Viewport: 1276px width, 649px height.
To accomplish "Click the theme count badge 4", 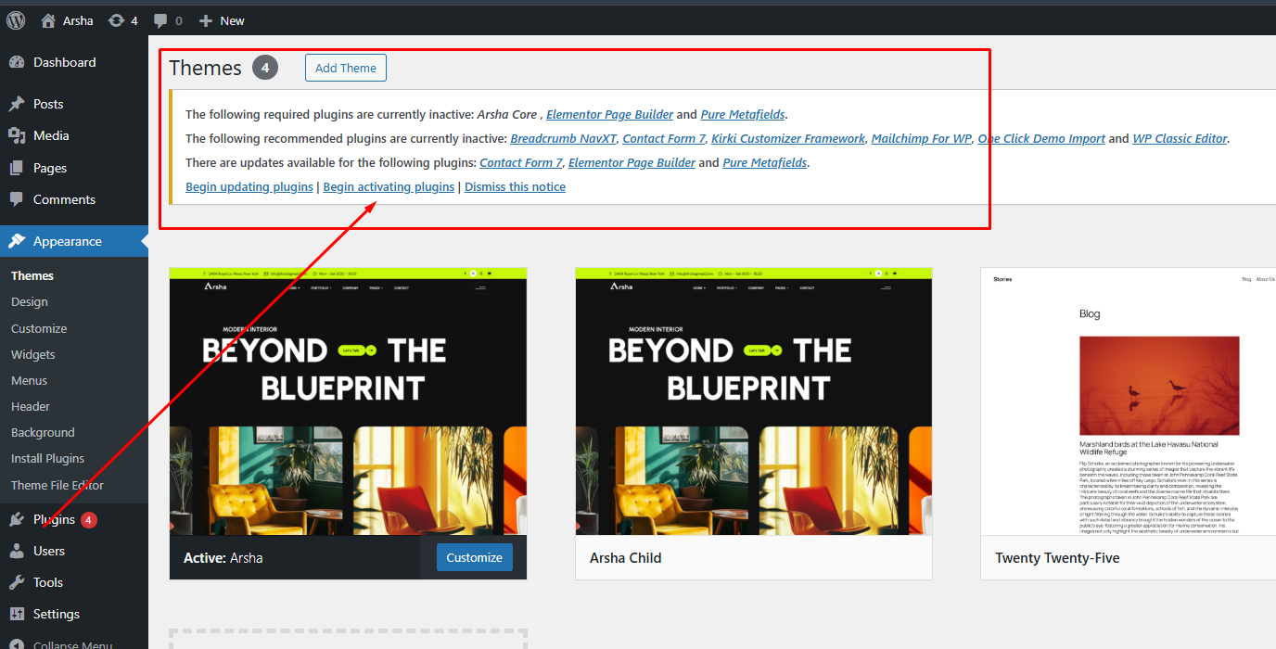I will (265, 68).
